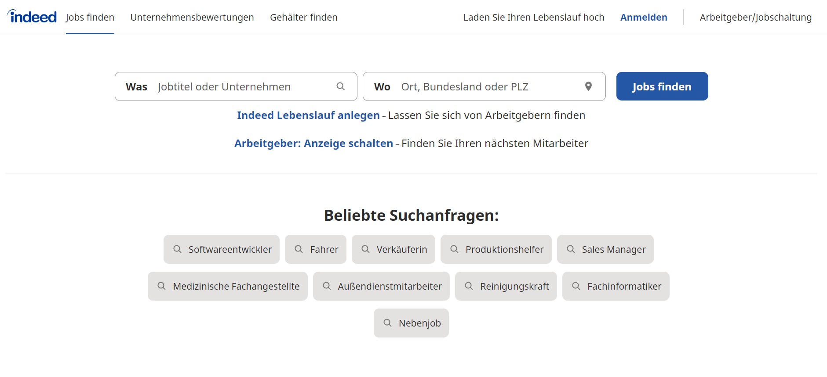Open Arbeitgeber/Jobschaltung
The width and height of the screenshot is (827, 377).
click(x=756, y=18)
